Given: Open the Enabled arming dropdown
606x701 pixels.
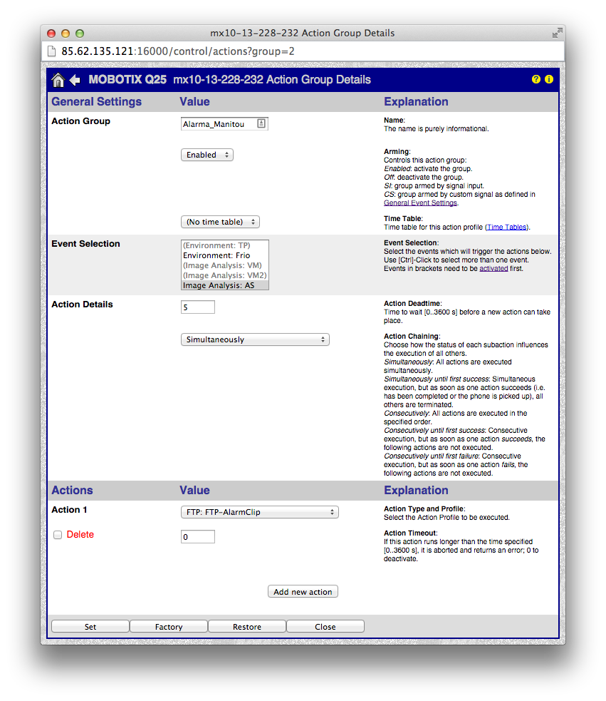Looking at the screenshot, I should tap(207, 155).
